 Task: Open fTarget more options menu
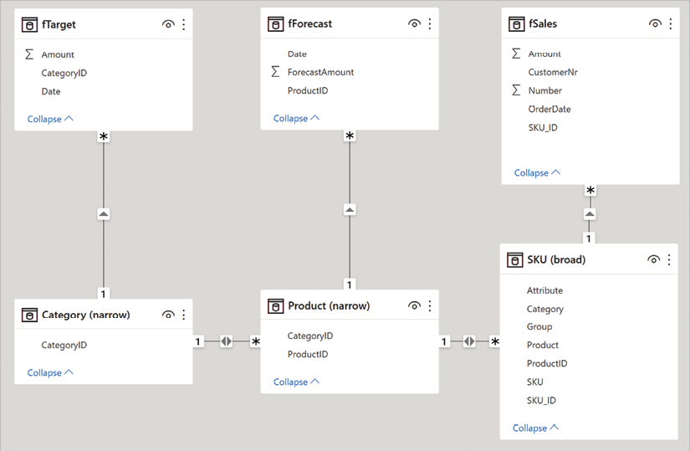tap(184, 24)
